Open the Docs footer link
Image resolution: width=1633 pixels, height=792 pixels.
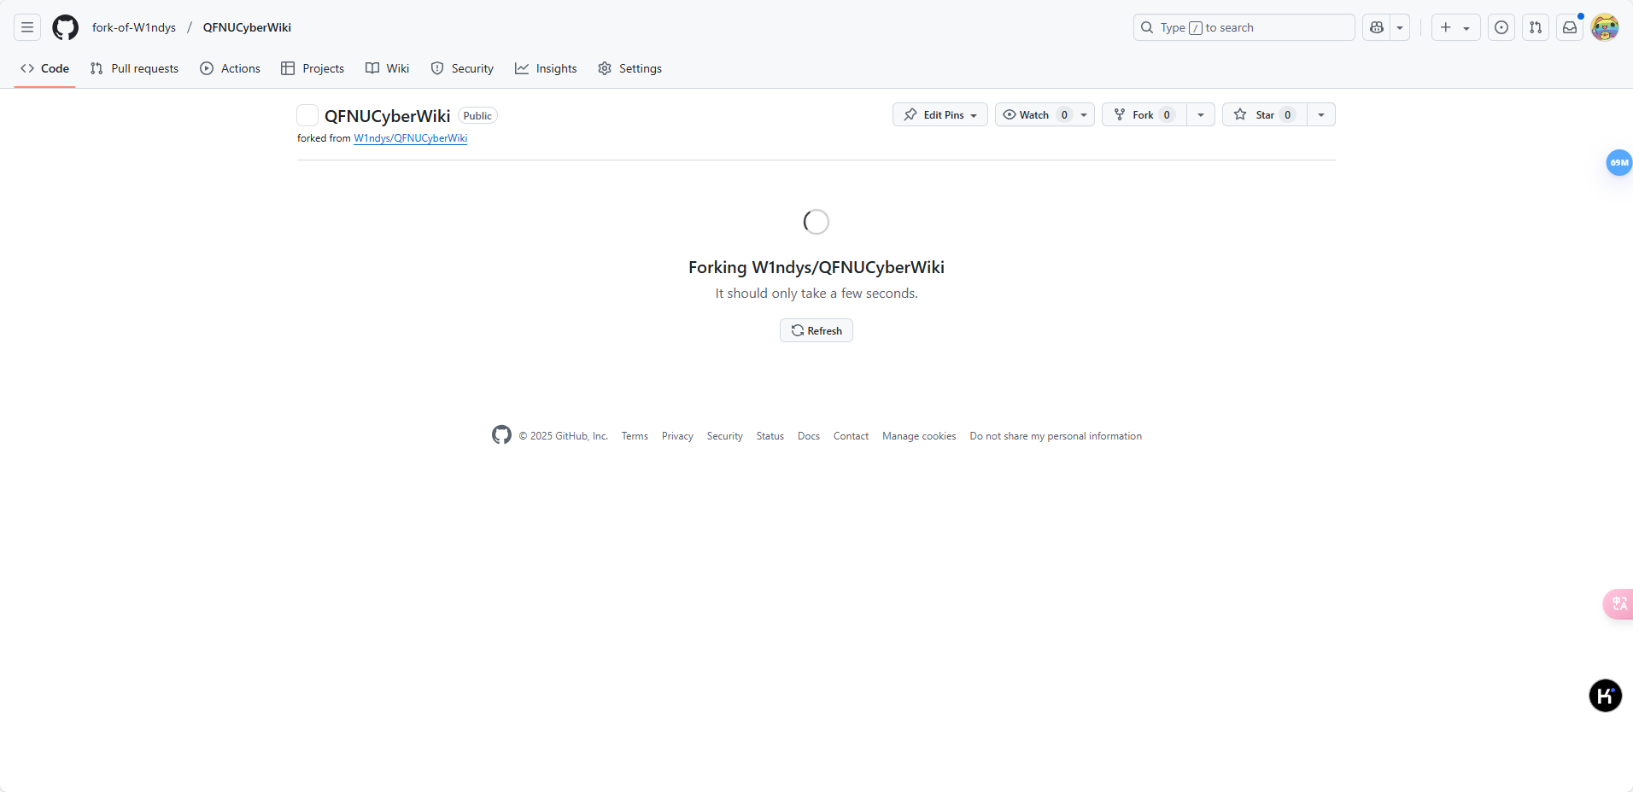pos(809,436)
